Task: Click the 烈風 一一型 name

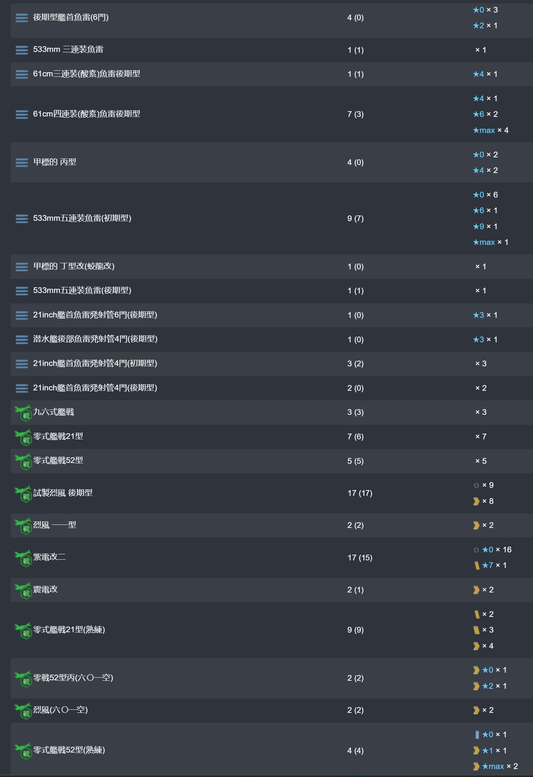Action: click(x=55, y=525)
